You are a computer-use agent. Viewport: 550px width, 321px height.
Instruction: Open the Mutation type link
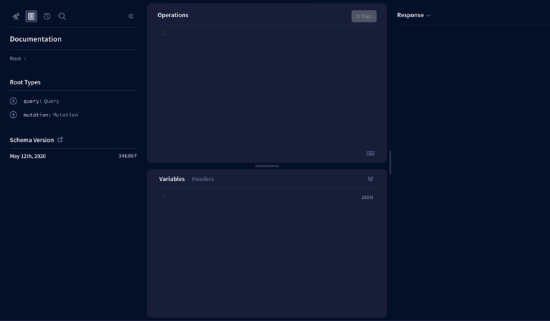(65, 115)
